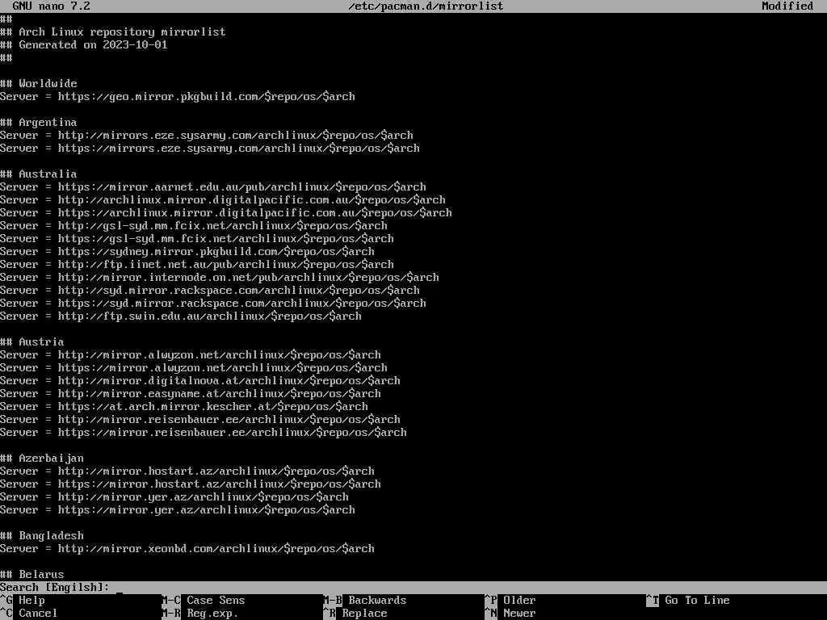827x620 pixels.
Task: Click the http mirror.yer.az server line
Action: point(174,496)
